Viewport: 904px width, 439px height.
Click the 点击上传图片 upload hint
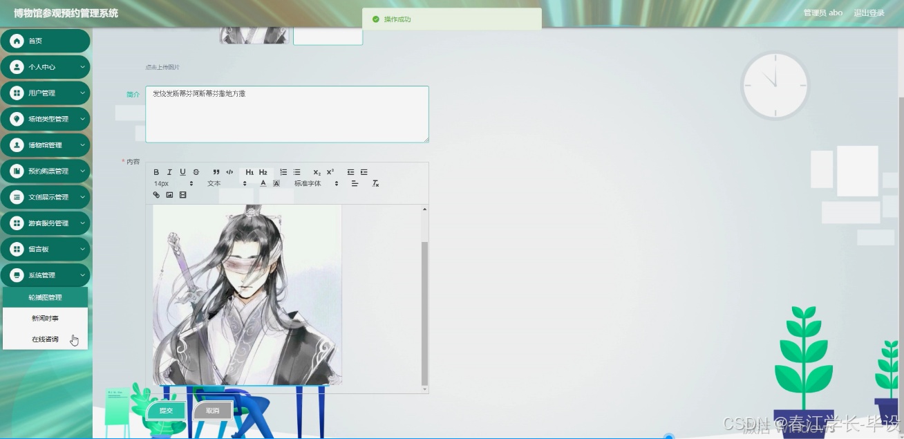tap(162, 67)
